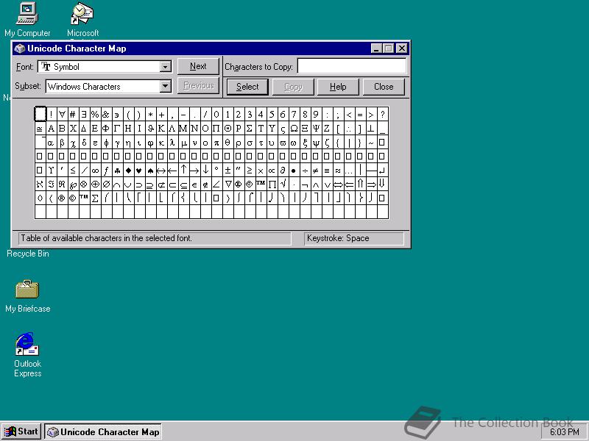Pick the angle ∠ character
This screenshot has height=441, width=589.
click(216, 184)
